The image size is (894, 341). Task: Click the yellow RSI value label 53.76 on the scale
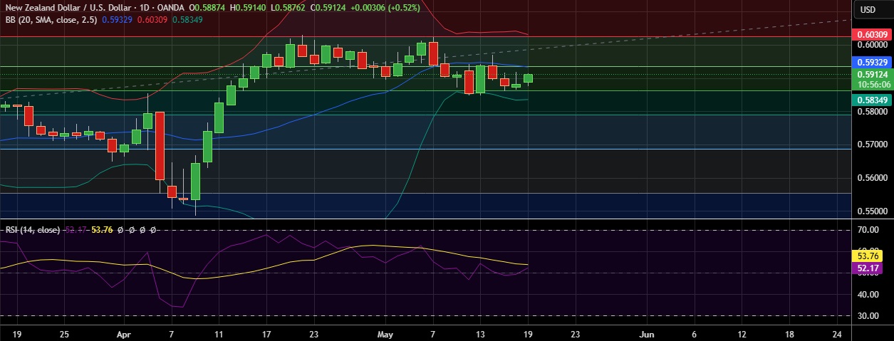click(x=867, y=256)
